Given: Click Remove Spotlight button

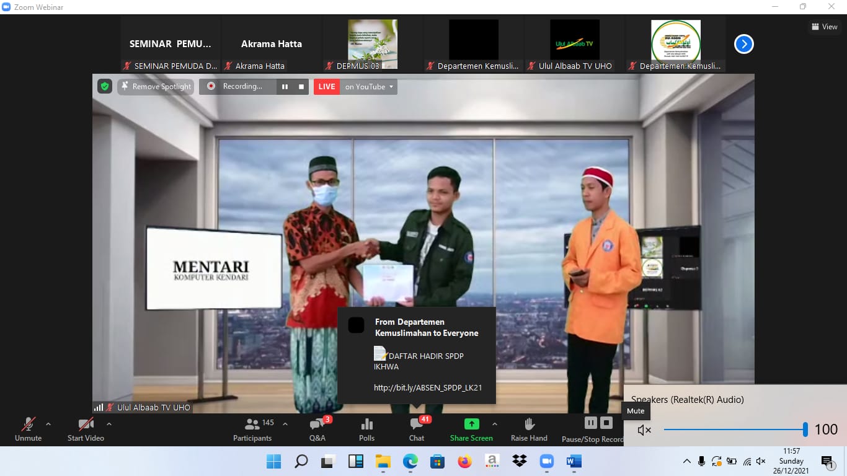Looking at the screenshot, I should [156, 87].
